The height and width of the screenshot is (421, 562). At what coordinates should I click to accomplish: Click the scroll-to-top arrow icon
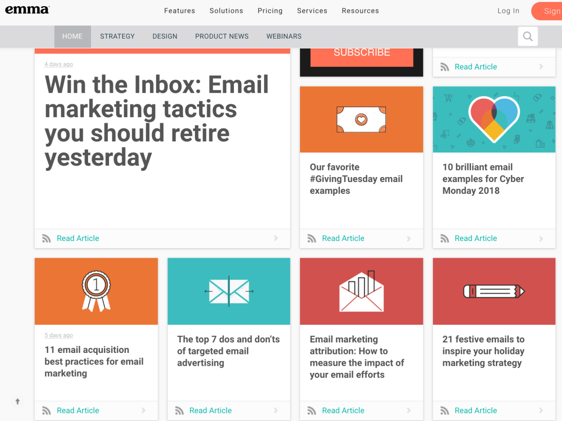click(x=18, y=401)
